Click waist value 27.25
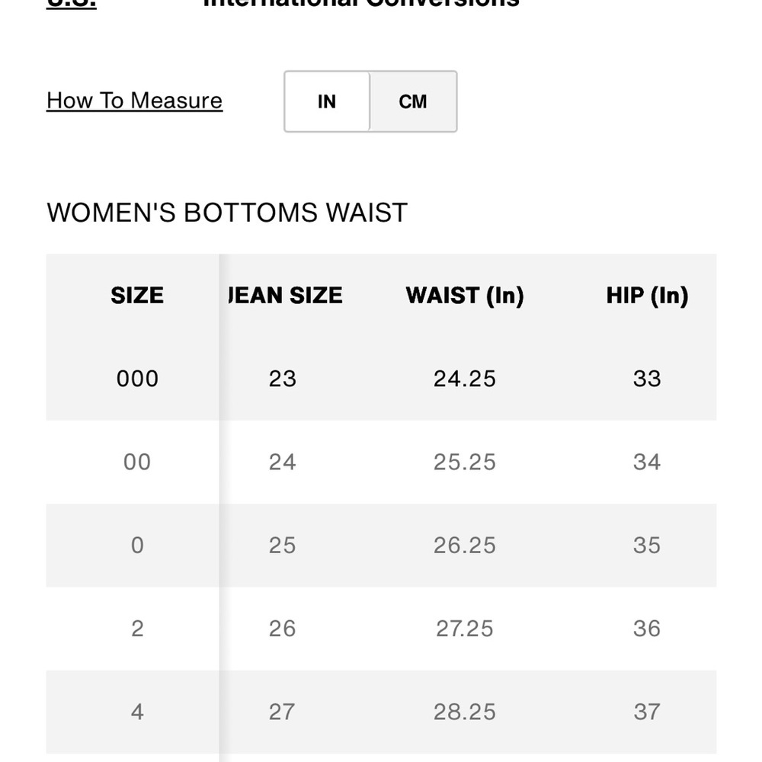This screenshot has width=762, height=762. 465,629
